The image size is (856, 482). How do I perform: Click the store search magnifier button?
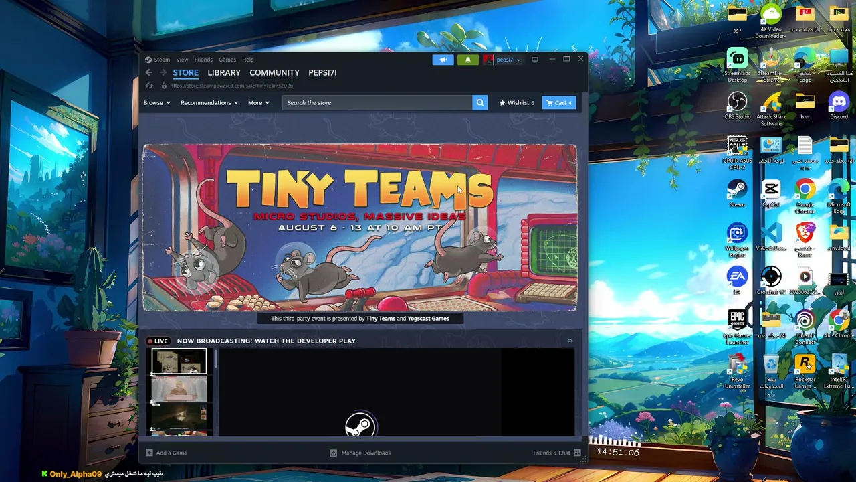coord(479,102)
